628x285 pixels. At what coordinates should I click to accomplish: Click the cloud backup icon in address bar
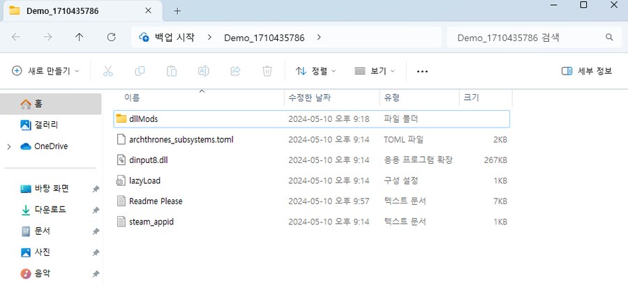144,37
